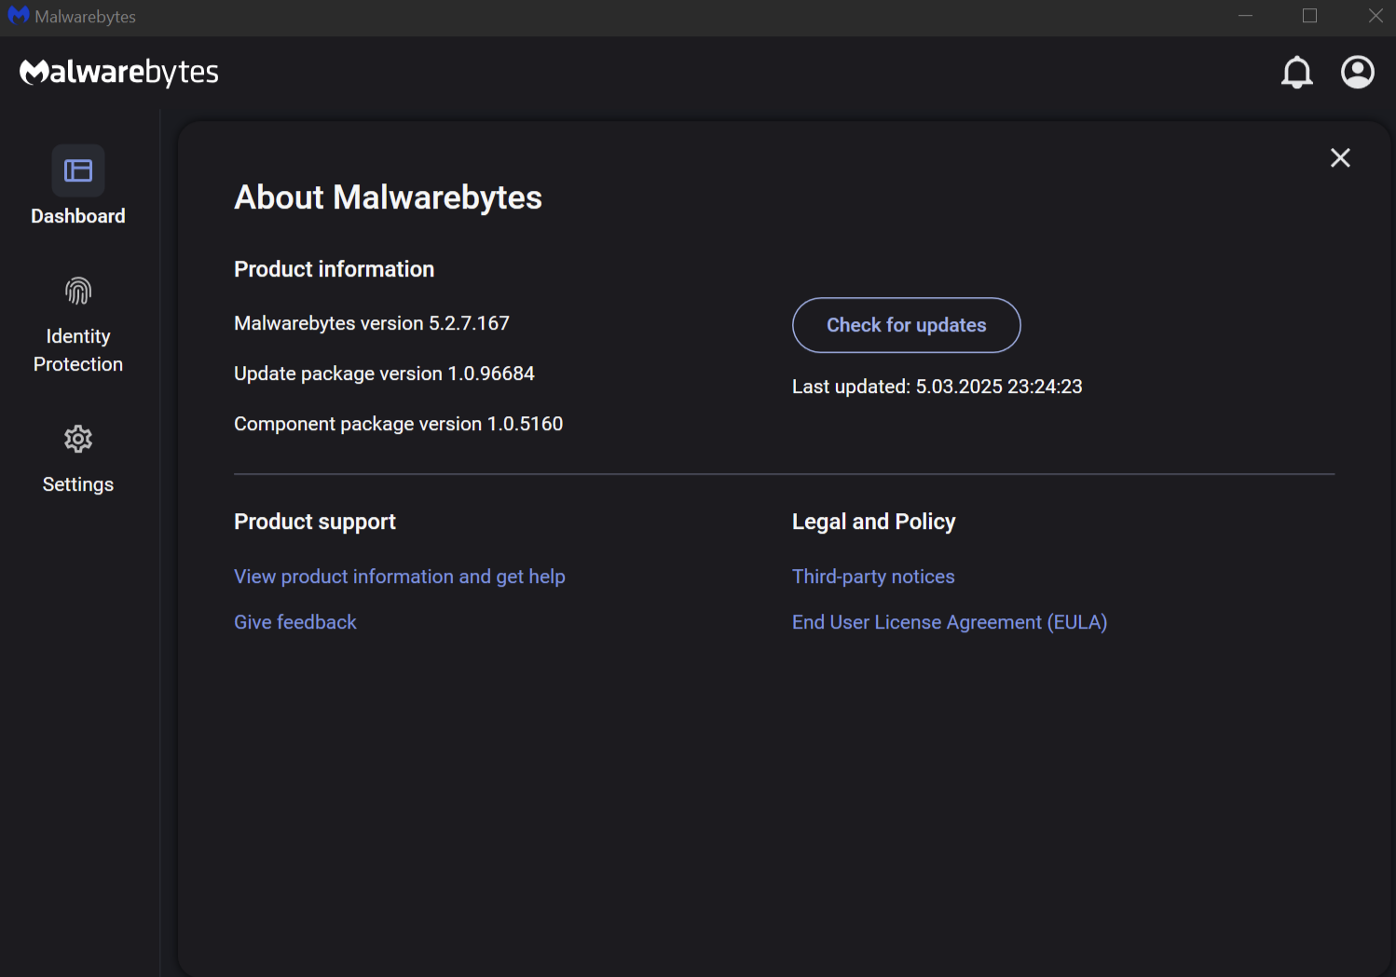
Task: Open Identity Protection fingerprint icon
Action: pyautogui.click(x=78, y=292)
